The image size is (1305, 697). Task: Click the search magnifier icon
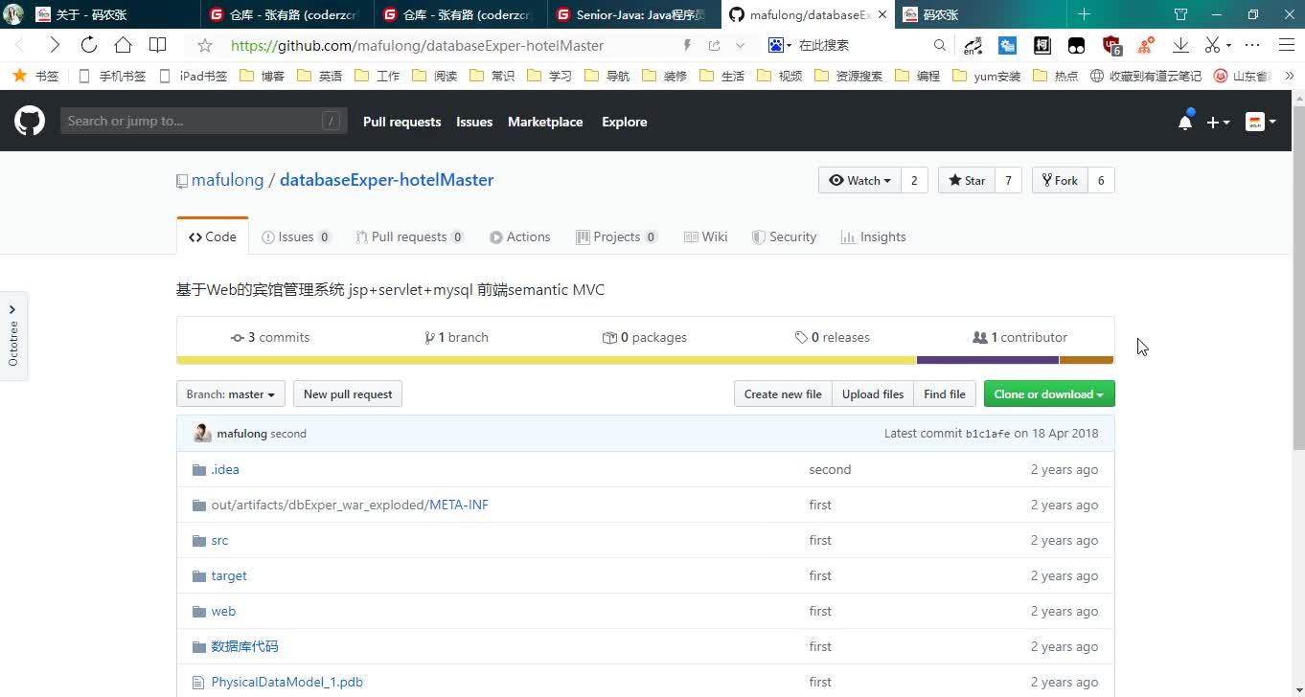click(x=939, y=45)
